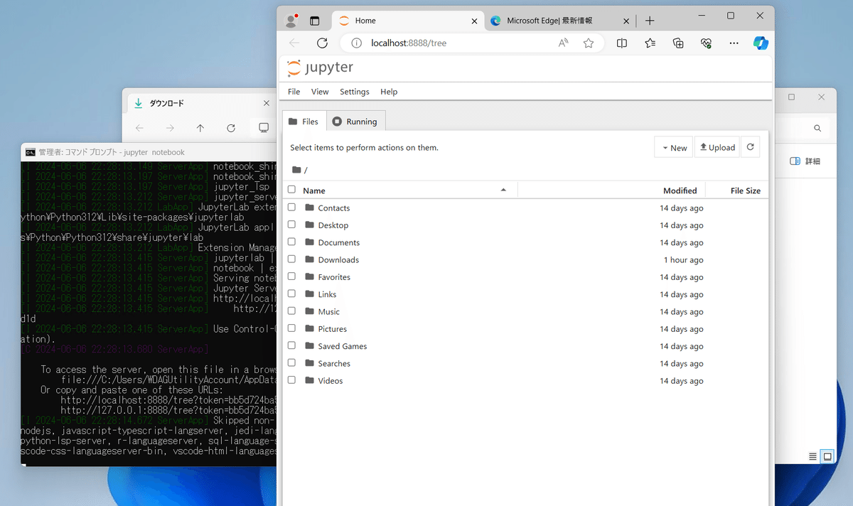Check the Documents folder checkbox

(x=291, y=242)
